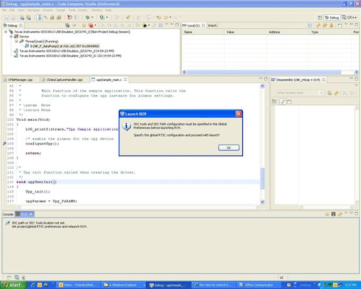Open the Windows Explorer taskbar item
This screenshot has width=361, height=289.
pyautogui.click(x=123, y=285)
